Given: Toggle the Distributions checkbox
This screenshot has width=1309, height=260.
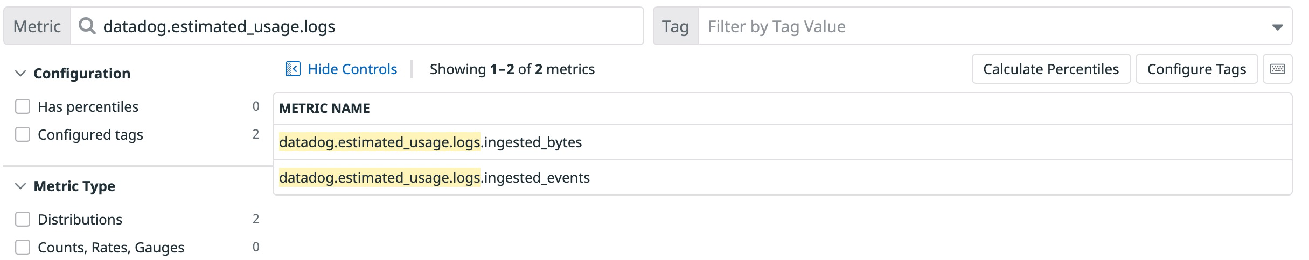Looking at the screenshot, I should tap(23, 219).
